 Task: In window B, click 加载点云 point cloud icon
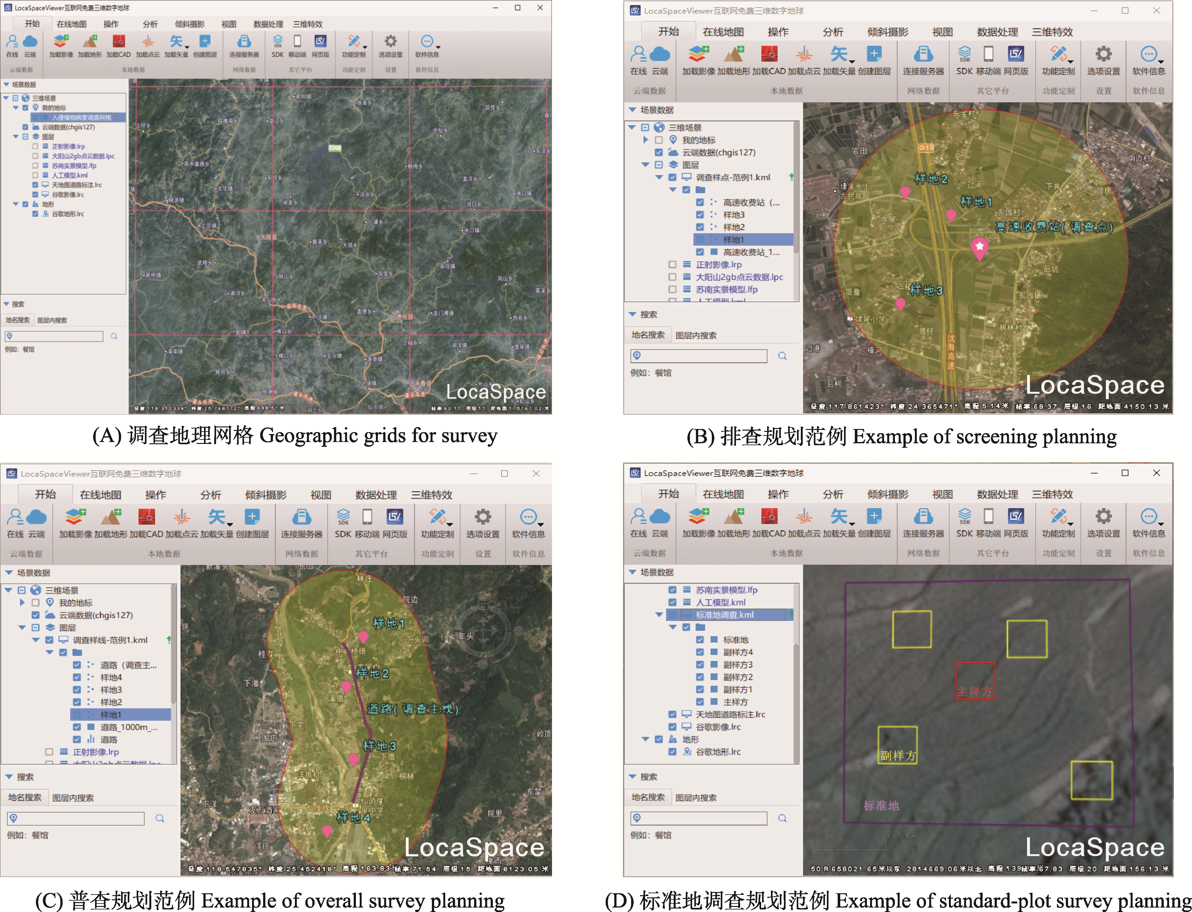pos(804,54)
